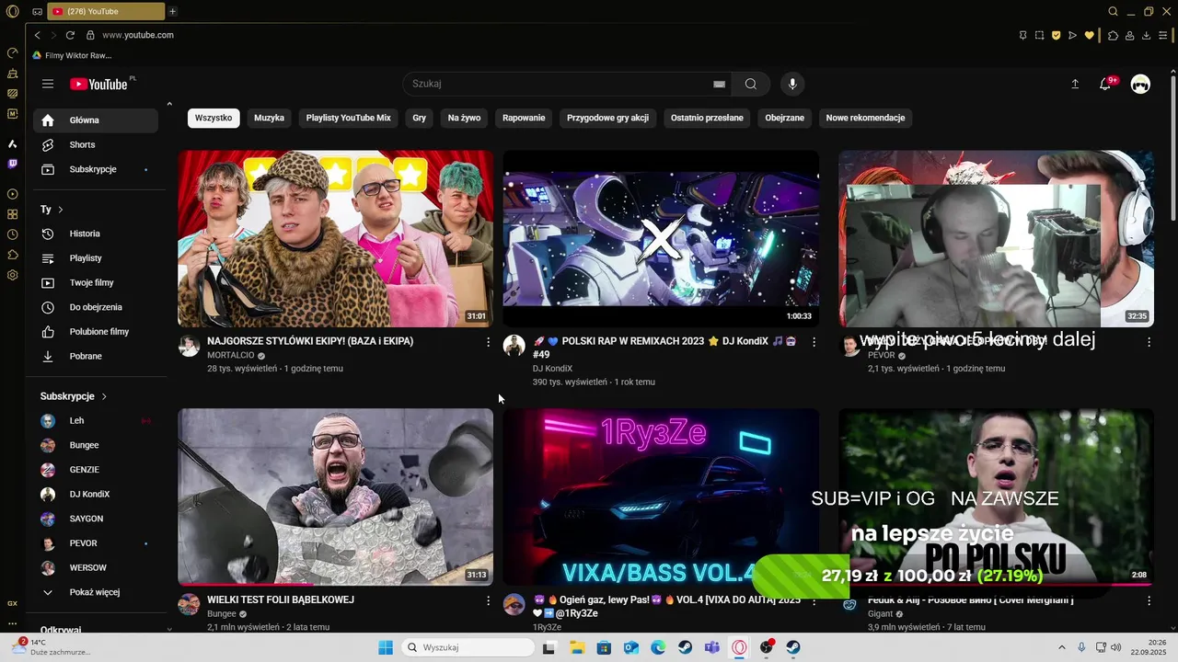
Task: Select the 'Muzyka' filter chip
Action: click(x=270, y=118)
